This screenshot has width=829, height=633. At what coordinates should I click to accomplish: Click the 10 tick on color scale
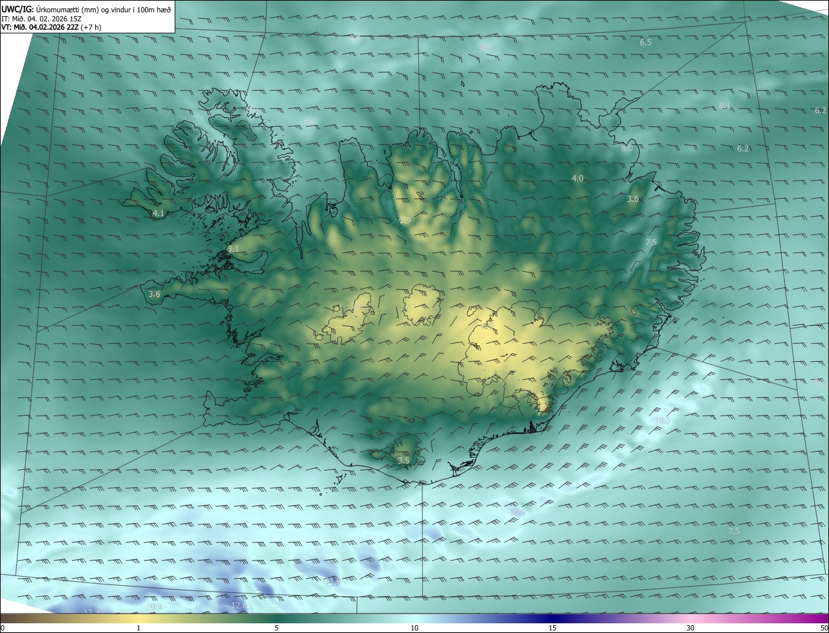pyautogui.click(x=414, y=628)
